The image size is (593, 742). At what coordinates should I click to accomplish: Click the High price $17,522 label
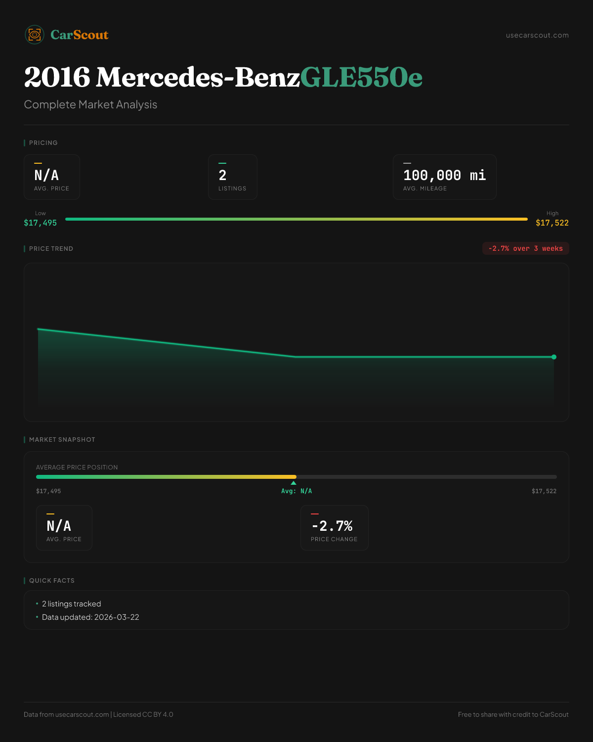552,223
